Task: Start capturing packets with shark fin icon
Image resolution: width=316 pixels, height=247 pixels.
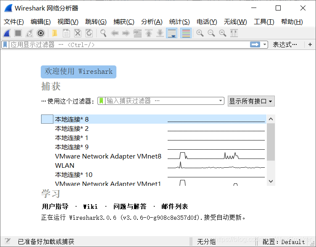Action: click(x=7, y=33)
